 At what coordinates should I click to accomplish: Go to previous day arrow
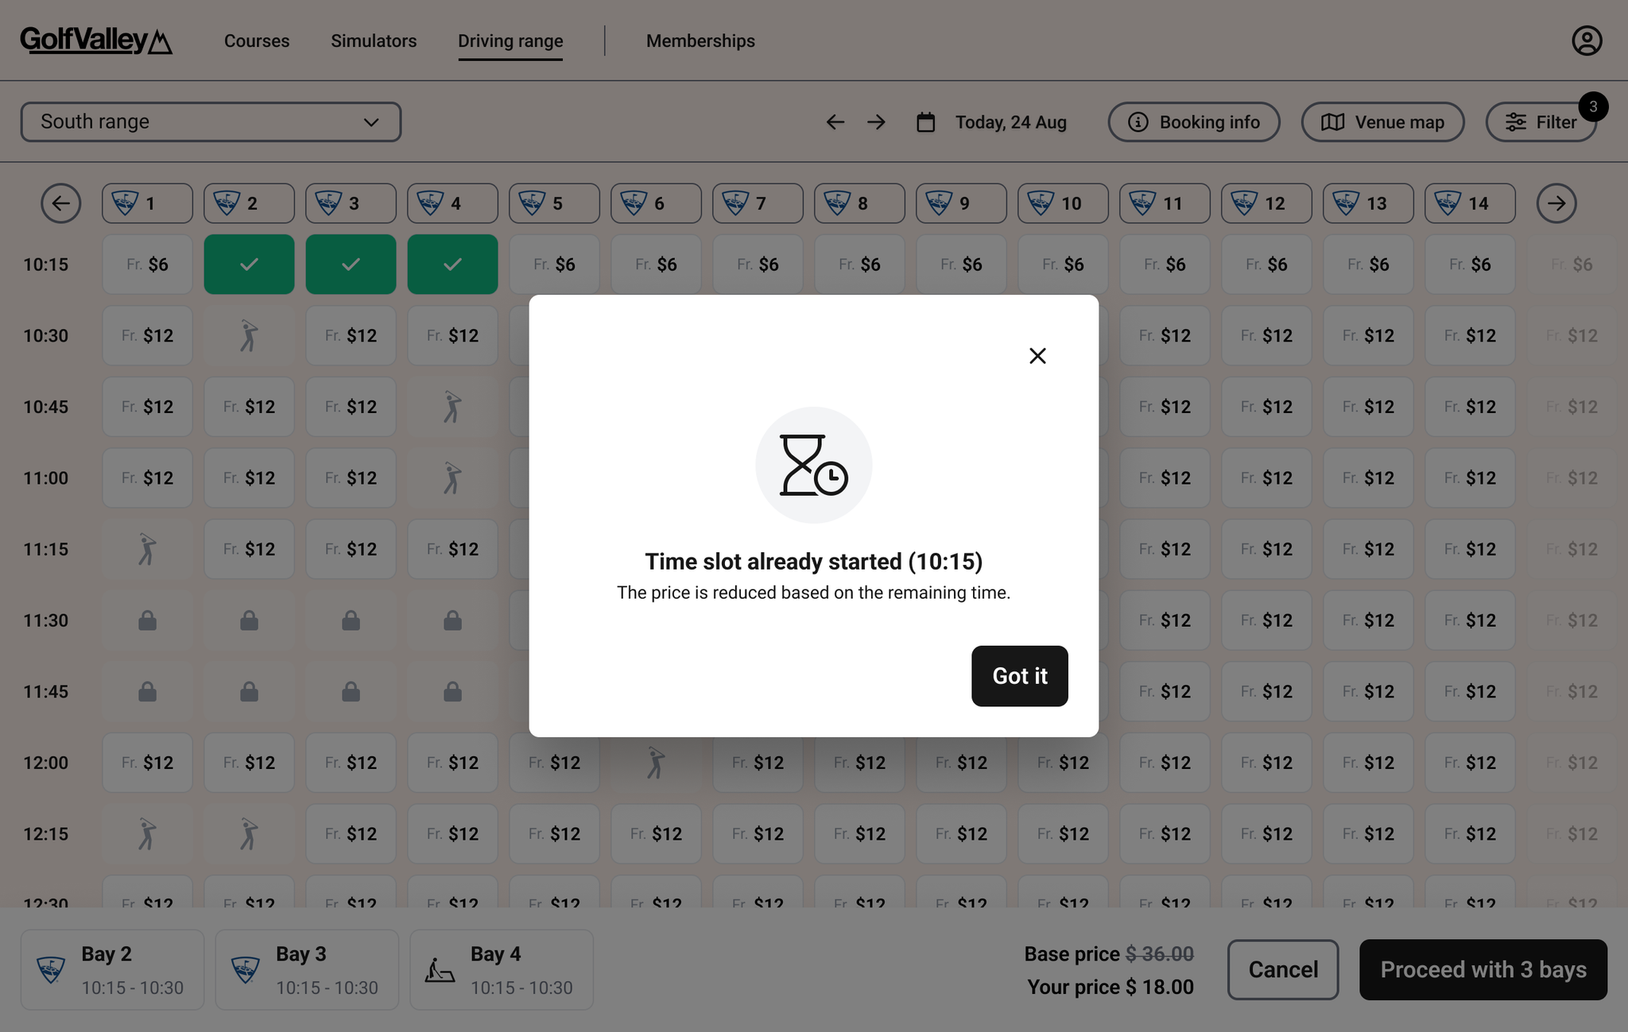click(835, 122)
